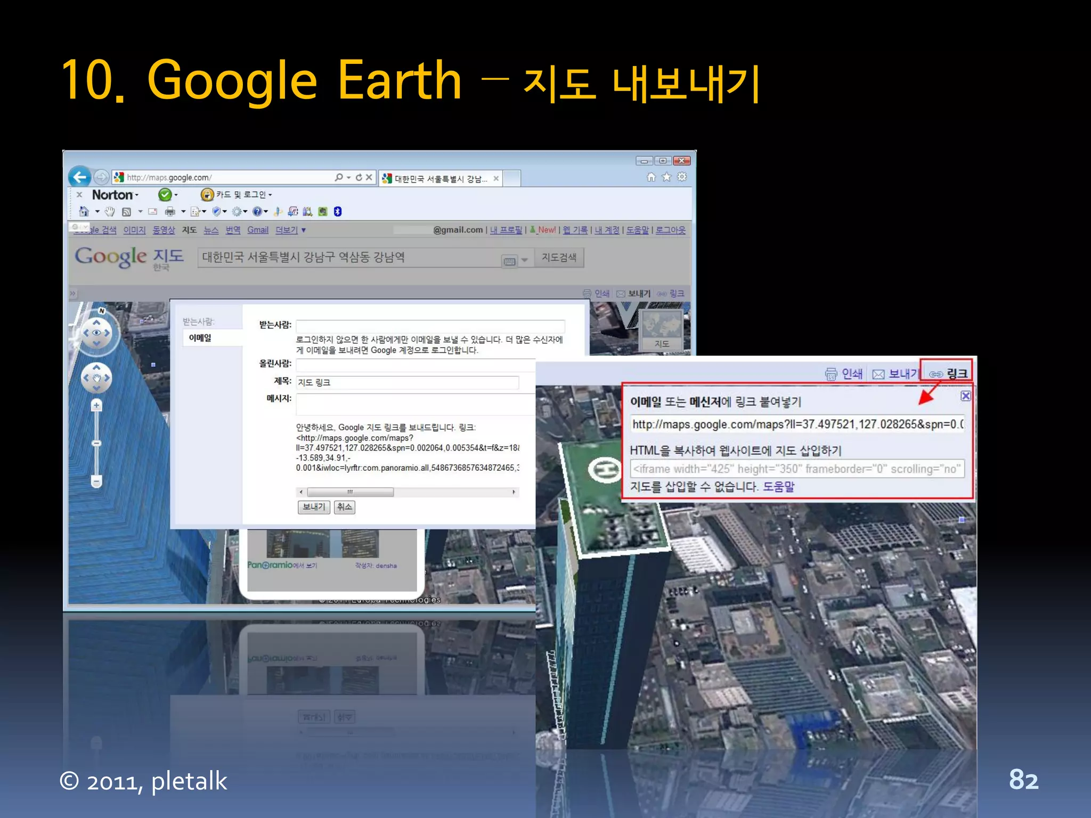Open the 번역 link in Google bar
The height and width of the screenshot is (818, 1091).
point(233,230)
